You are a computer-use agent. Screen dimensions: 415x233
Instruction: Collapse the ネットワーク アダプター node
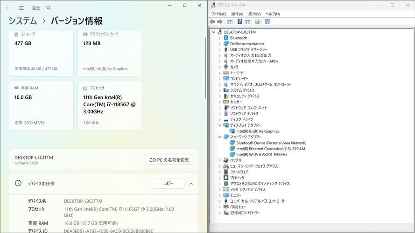click(x=220, y=137)
